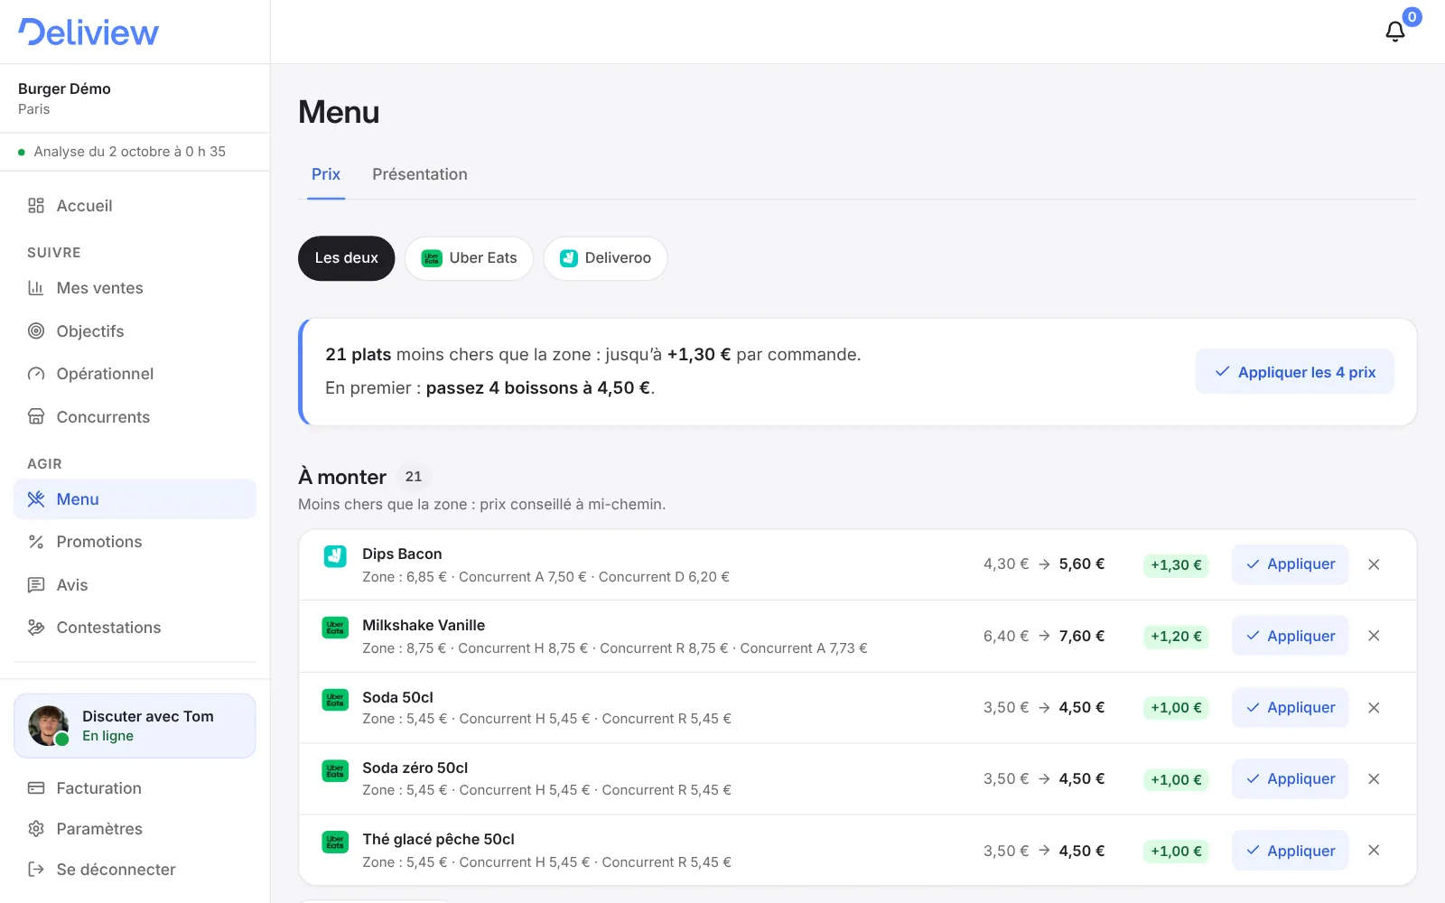
Task: Click the Avis review icon
Action: tap(36, 585)
